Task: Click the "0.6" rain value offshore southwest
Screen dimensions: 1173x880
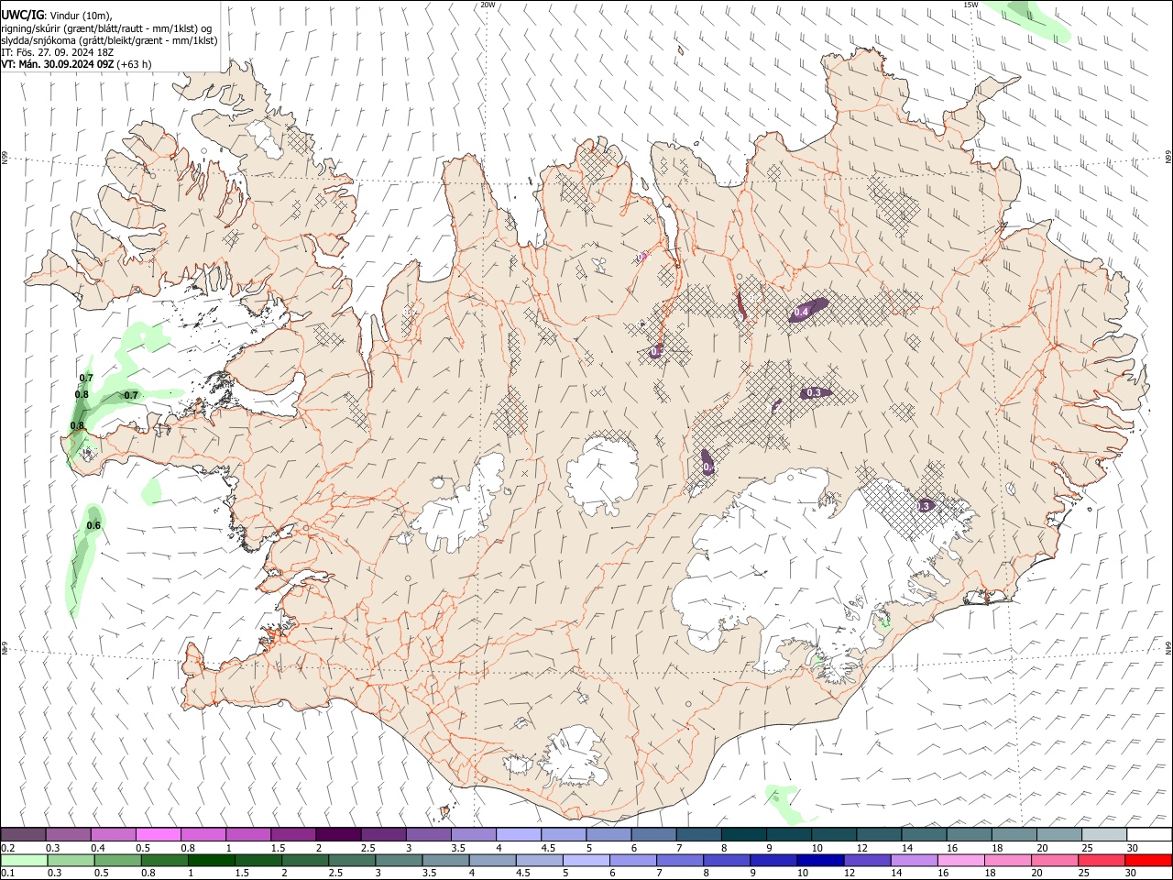Action: click(93, 525)
